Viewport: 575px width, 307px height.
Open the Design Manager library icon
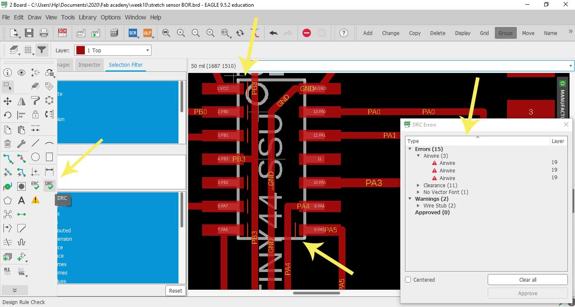(x=114, y=33)
